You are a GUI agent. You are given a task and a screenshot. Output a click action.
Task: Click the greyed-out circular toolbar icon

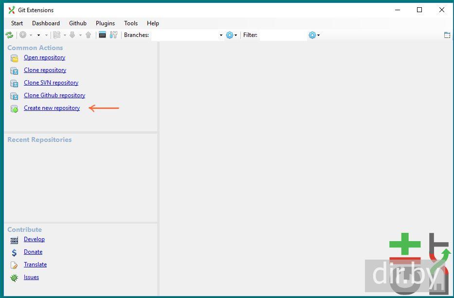[23, 35]
